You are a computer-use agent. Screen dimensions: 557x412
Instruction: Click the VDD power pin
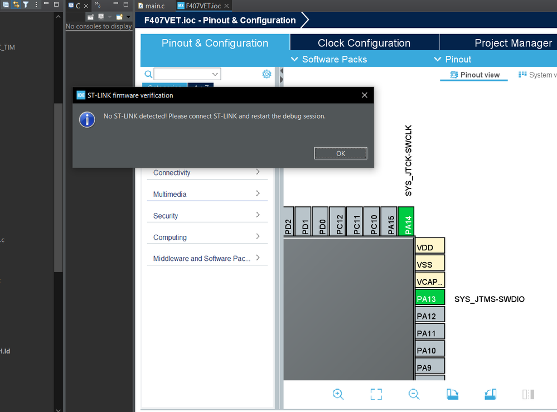tap(430, 246)
